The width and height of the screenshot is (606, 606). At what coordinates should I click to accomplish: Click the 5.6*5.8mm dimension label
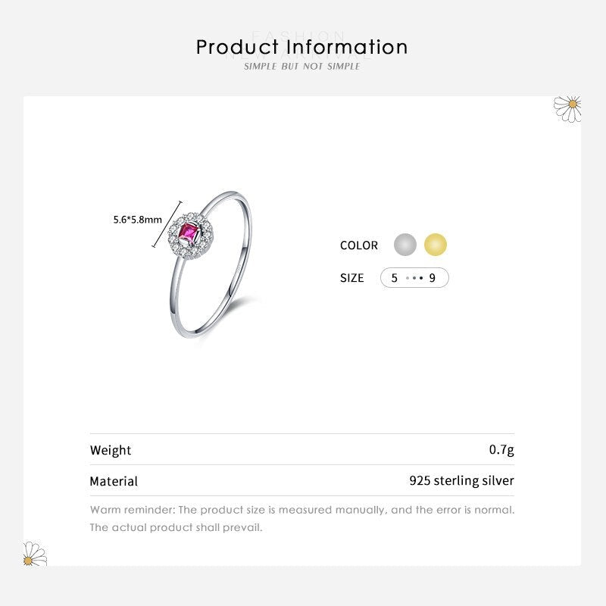pos(137,220)
